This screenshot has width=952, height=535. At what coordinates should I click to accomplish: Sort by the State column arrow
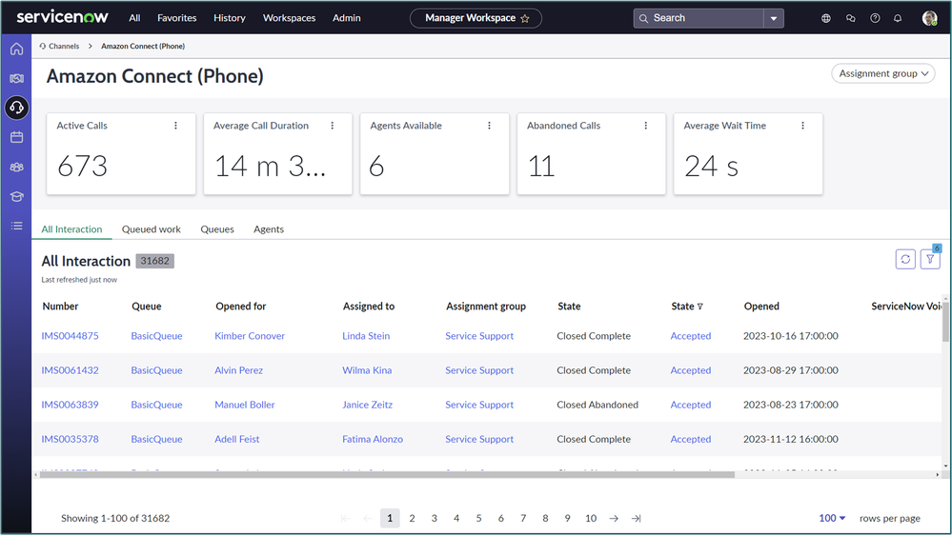(700, 307)
